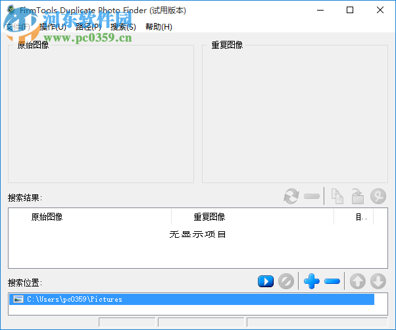
Task: Add a search location with the blue plus
Action: 311,281
